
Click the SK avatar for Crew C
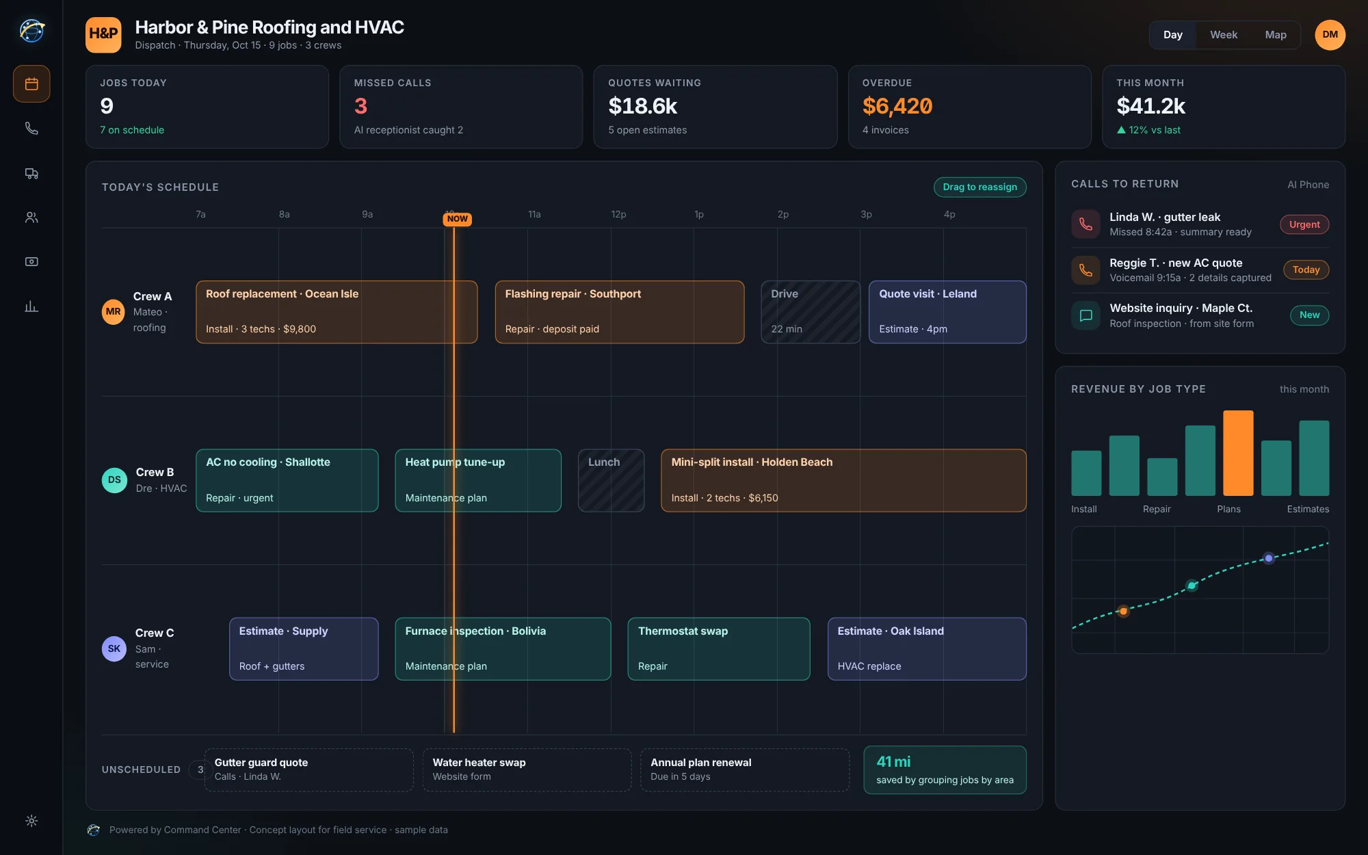[114, 648]
